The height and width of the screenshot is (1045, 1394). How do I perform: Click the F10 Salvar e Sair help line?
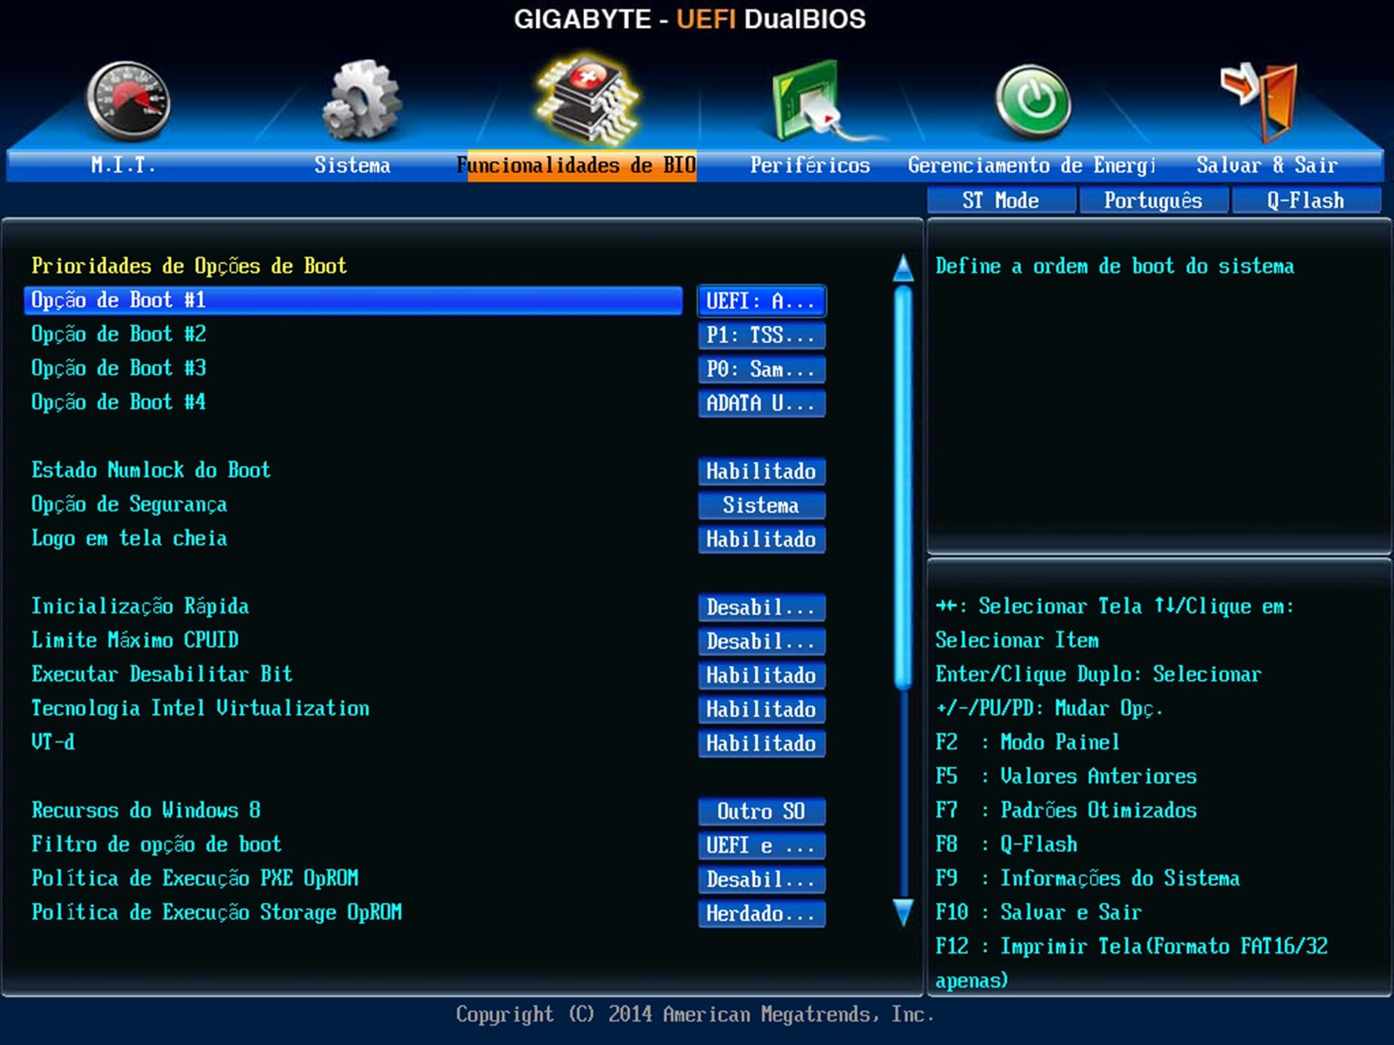1038,913
